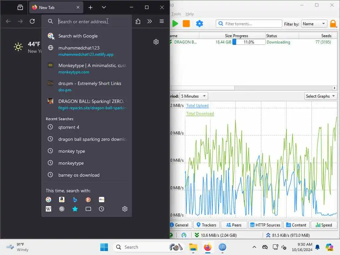340x255 pixels.
Task: Open a new Firefox tab with plus
Action: [90, 7]
